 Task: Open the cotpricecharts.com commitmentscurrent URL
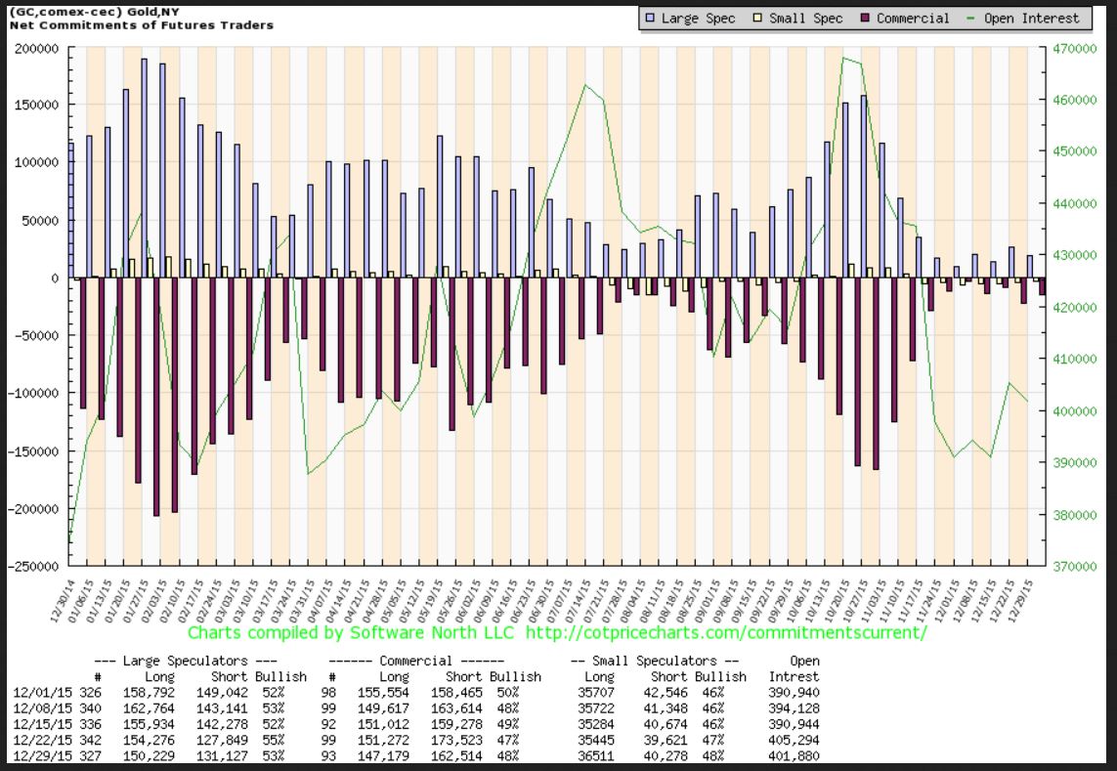pyautogui.click(x=725, y=633)
